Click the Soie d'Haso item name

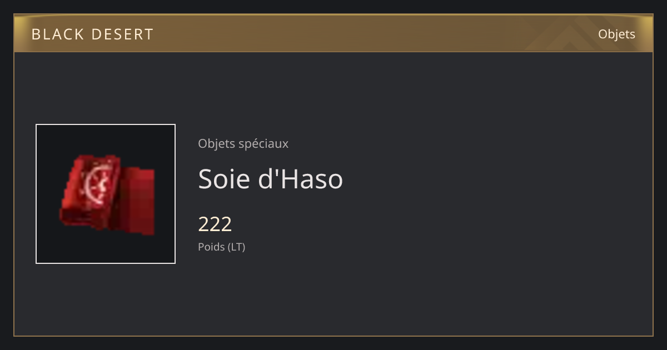(x=270, y=179)
